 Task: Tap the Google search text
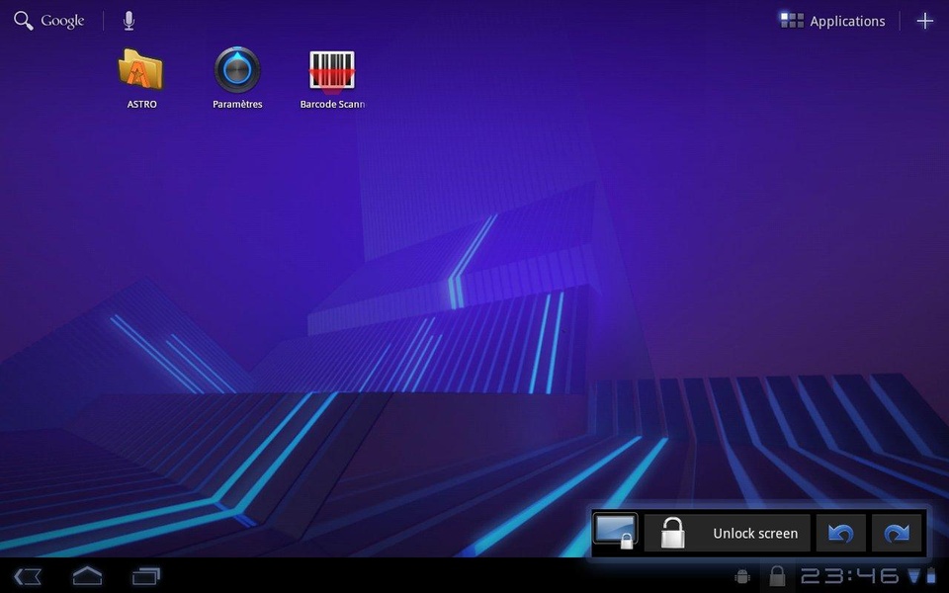tap(62, 21)
